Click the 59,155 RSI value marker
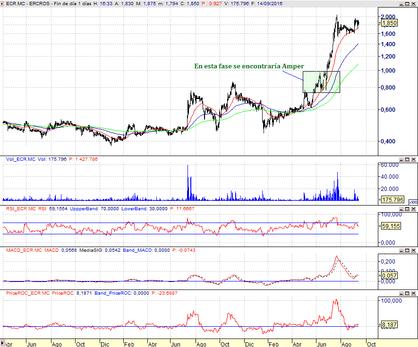Image resolution: width=418 pixels, height=347 pixels. (x=391, y=226)
